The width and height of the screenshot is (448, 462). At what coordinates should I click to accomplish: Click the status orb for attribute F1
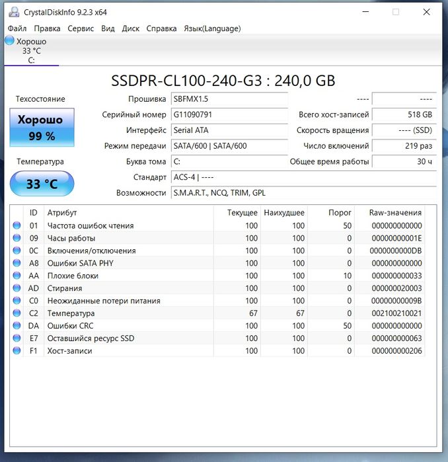click(x=17, y=350)
